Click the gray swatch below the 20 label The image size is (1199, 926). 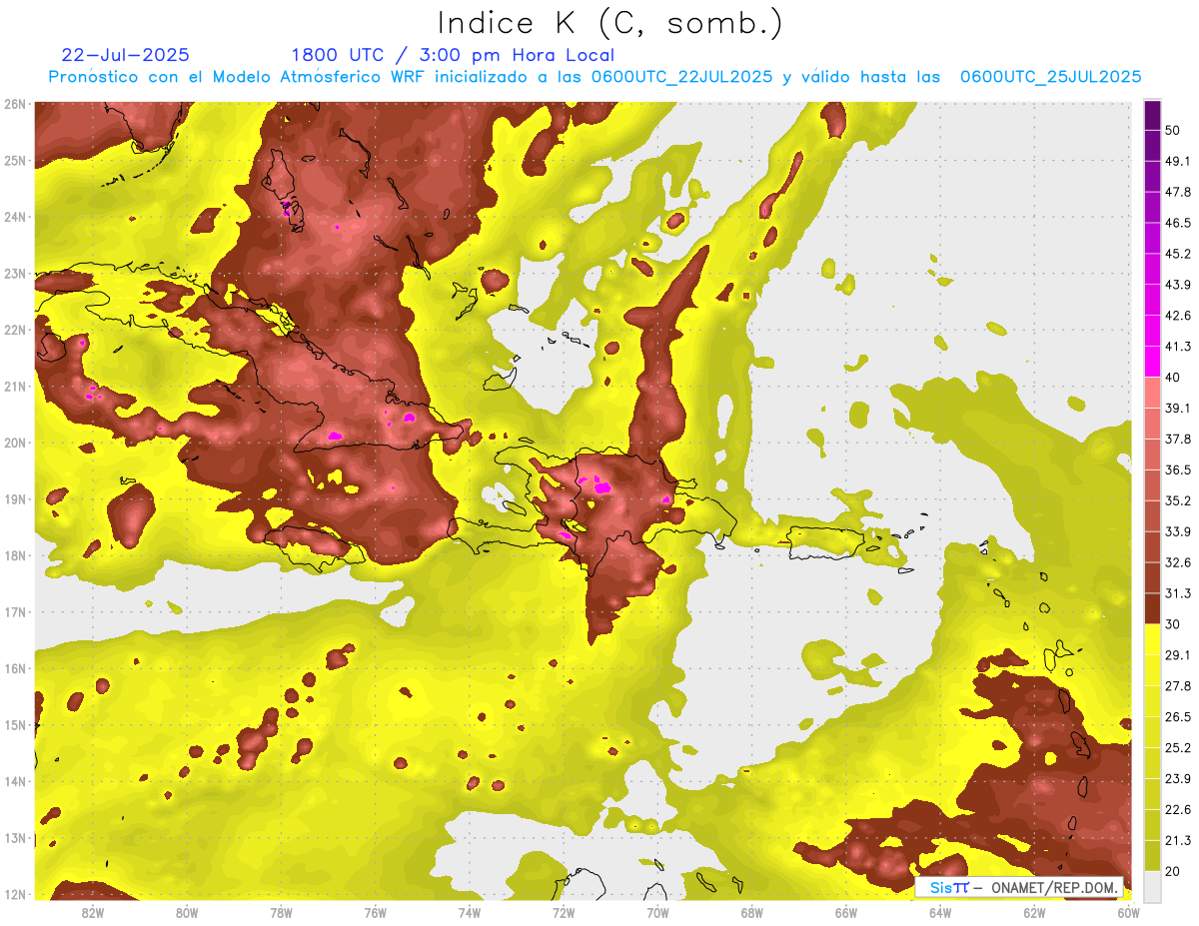pyautogui.click(x=1152, y=885)
